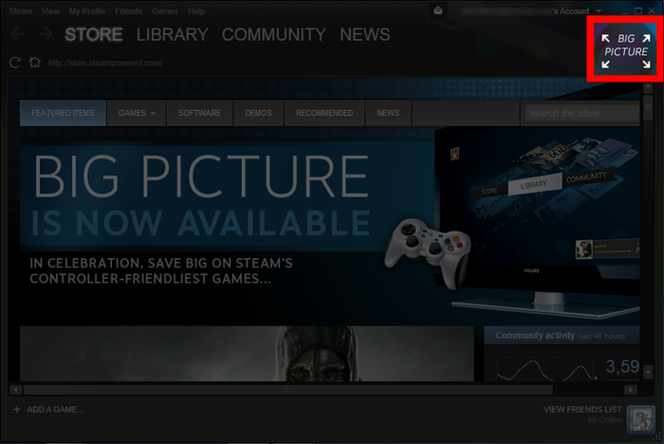664x444 pixels.
Task: Go forward with the right arrow
Action: point(45,34)
